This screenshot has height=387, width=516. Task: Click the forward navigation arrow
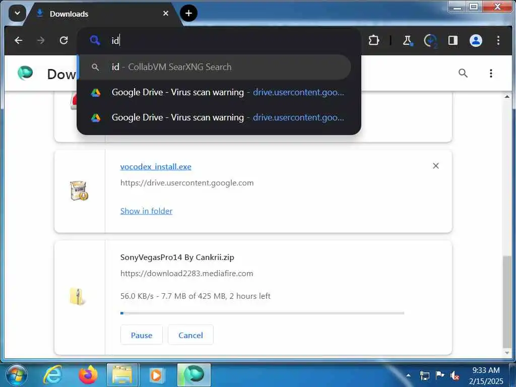41,40
